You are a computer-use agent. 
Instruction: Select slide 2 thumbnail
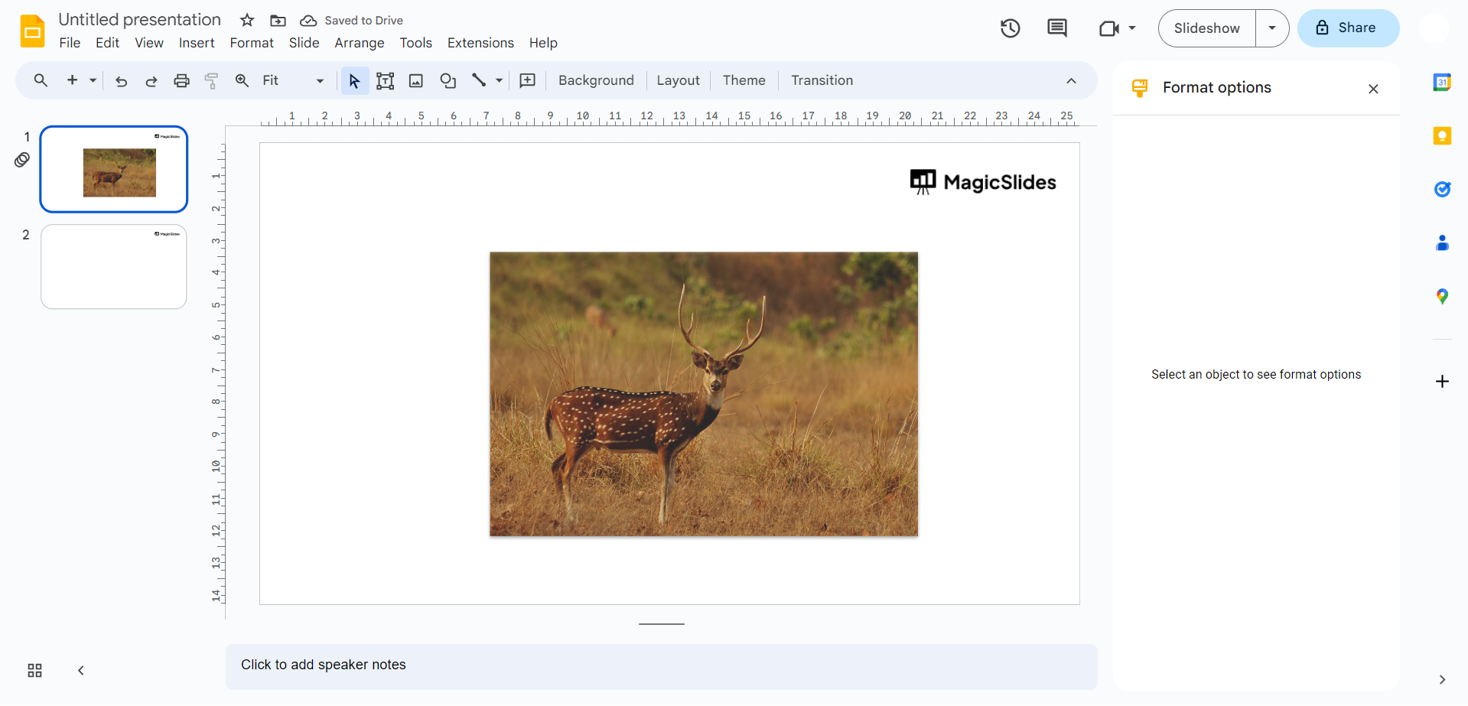(114, 267)
